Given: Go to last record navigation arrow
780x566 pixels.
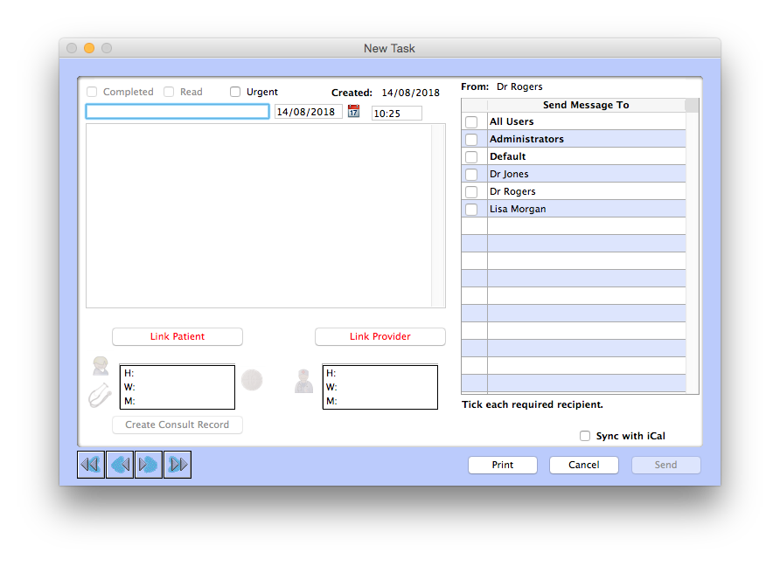Looking at the screenshot, I should (x=178, y=465).
